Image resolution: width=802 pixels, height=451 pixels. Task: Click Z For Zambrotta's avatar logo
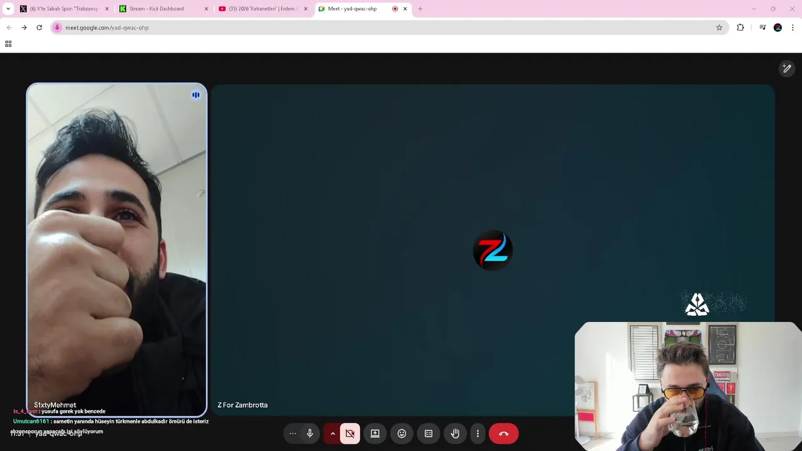coord(493,250)
